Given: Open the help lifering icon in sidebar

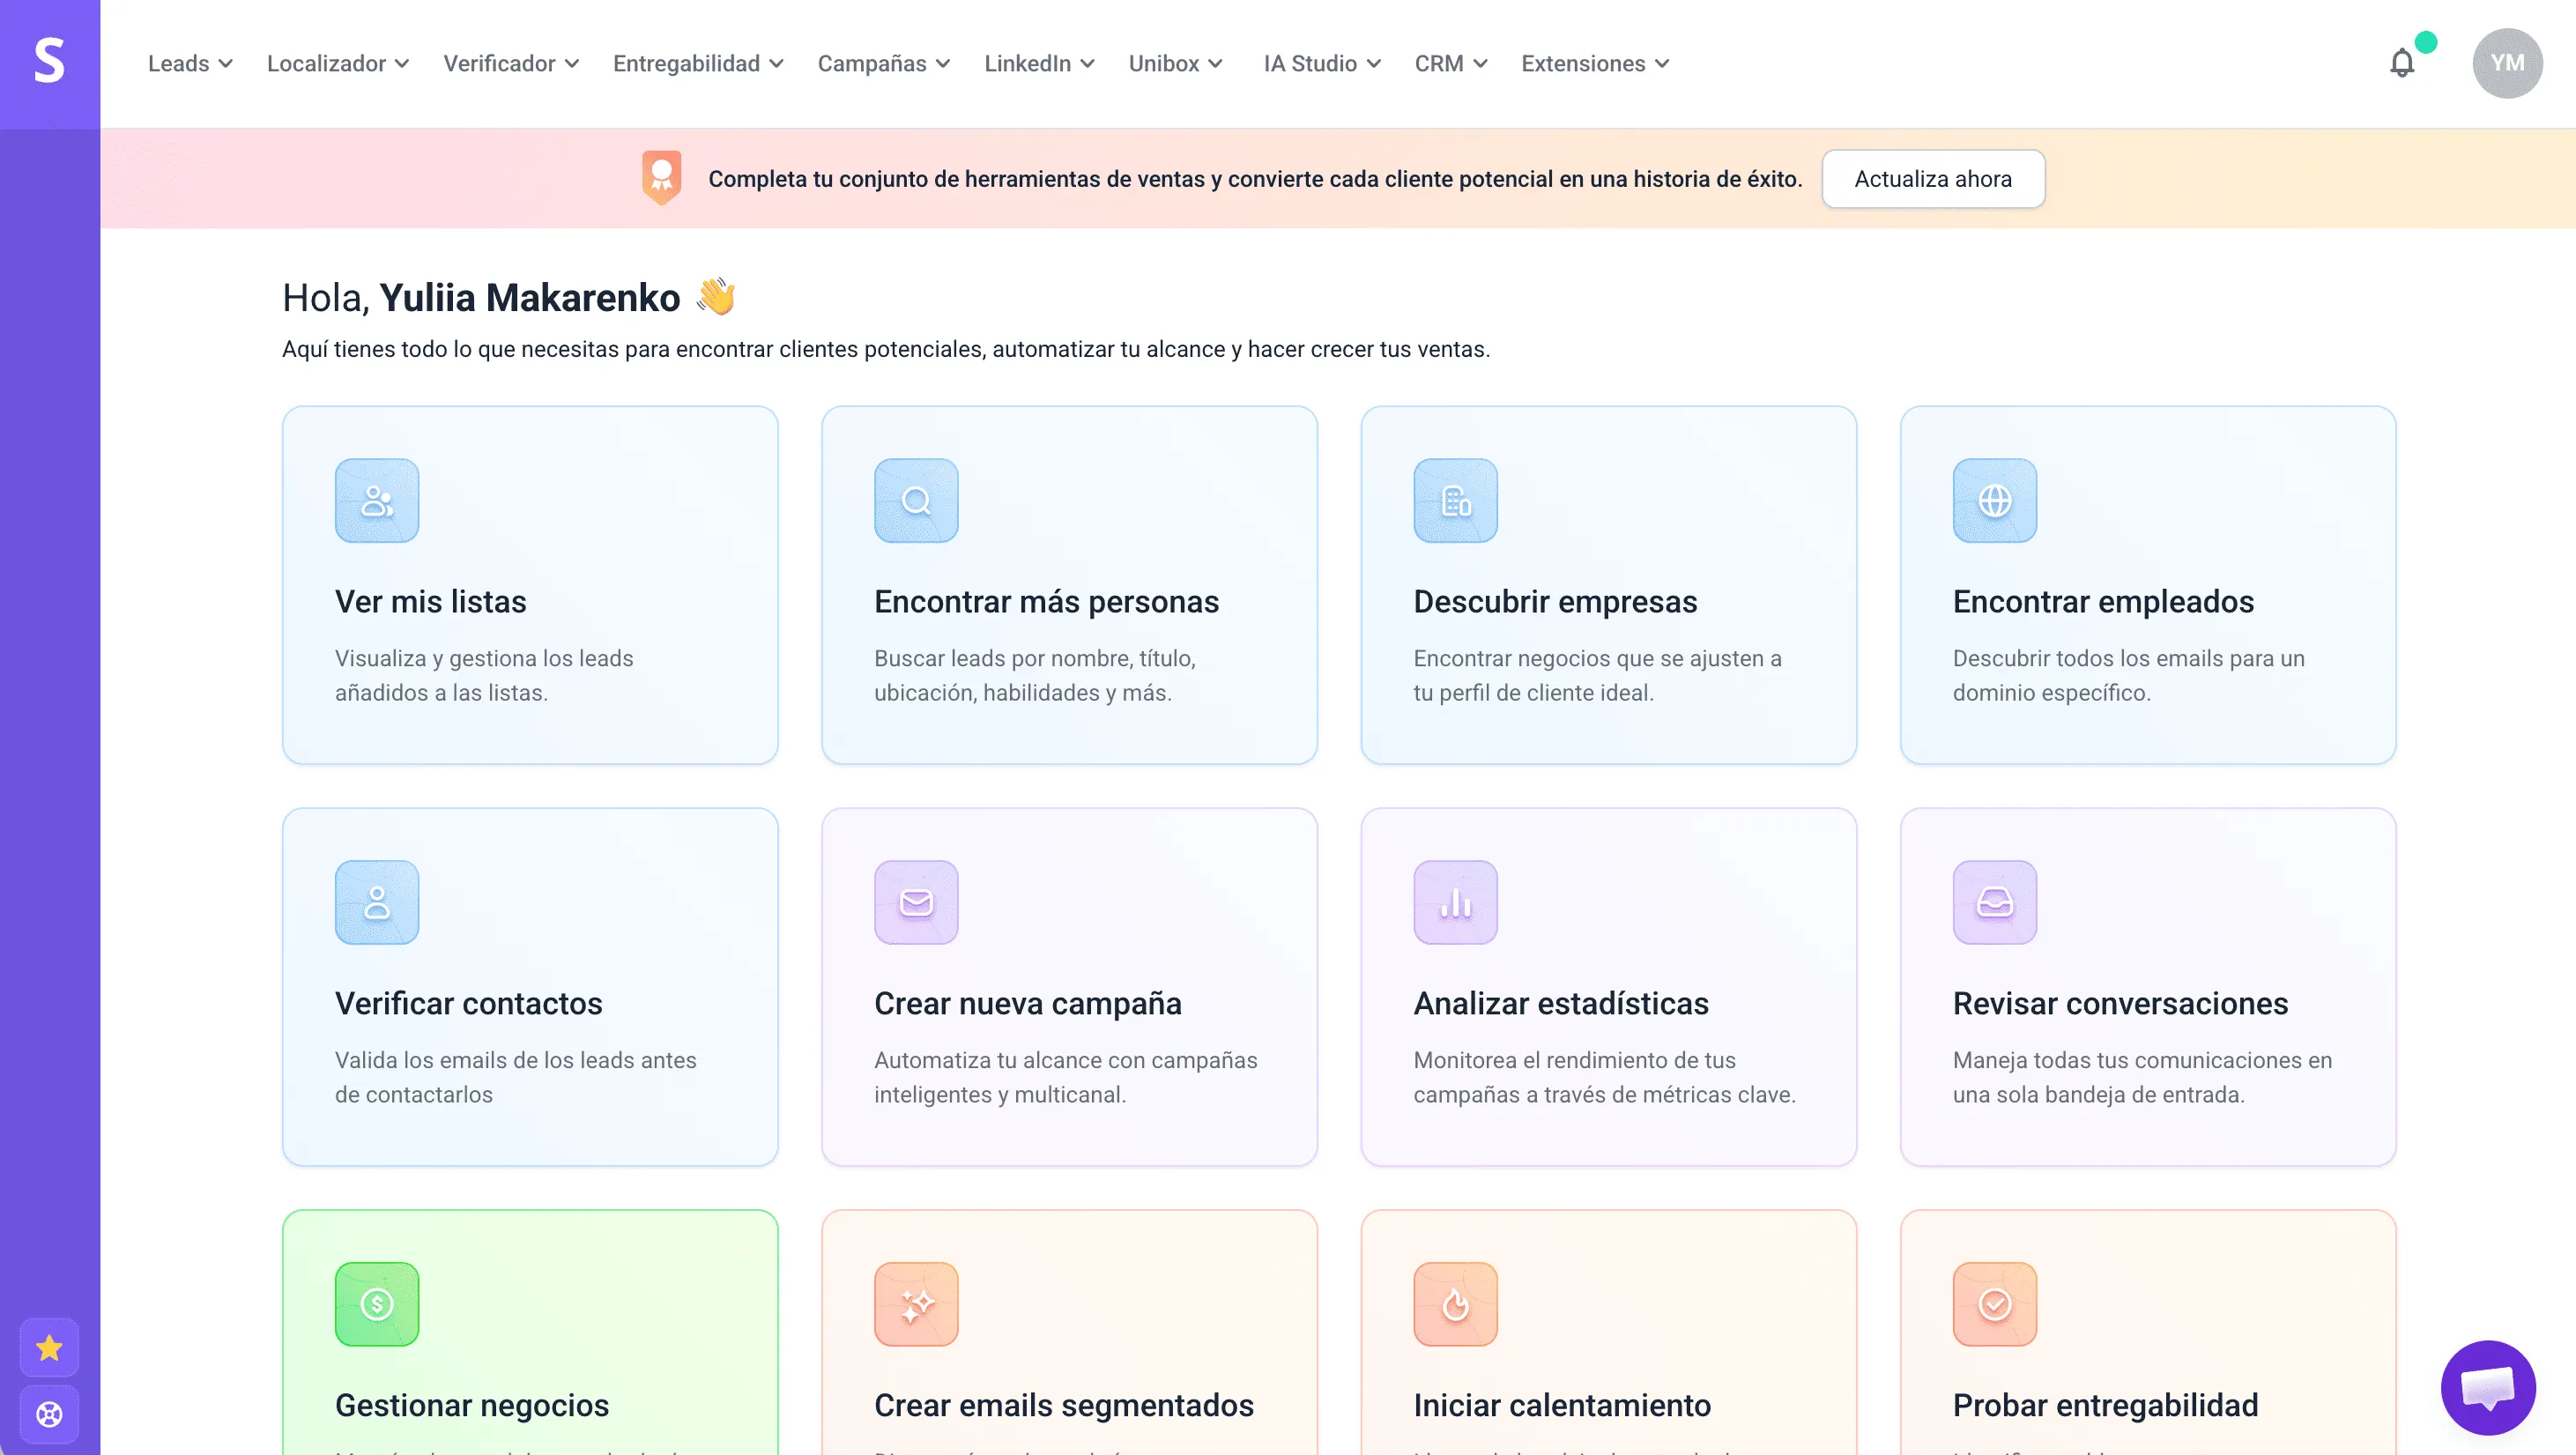Looking at the screenshot, I should (x=48, y=1414).
